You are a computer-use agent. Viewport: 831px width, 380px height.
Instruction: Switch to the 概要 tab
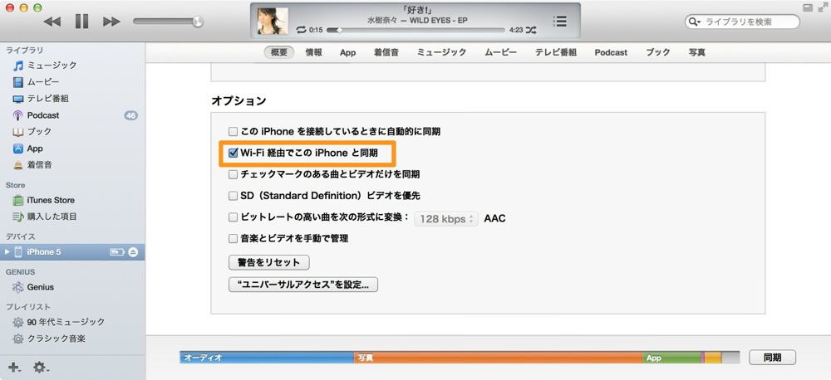(279, 52)
